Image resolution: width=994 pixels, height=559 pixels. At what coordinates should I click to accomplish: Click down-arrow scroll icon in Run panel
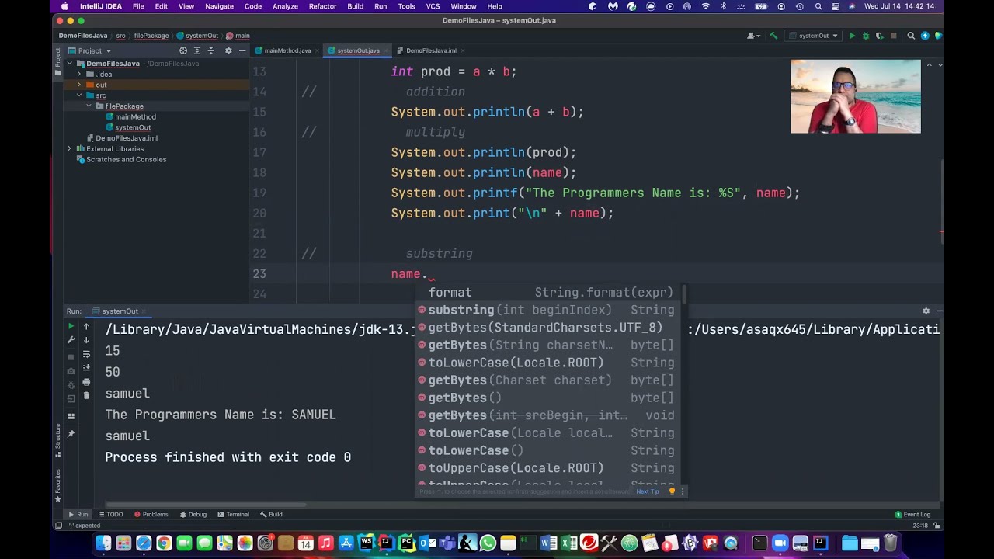pyautogui.click(x=86, y=340)
